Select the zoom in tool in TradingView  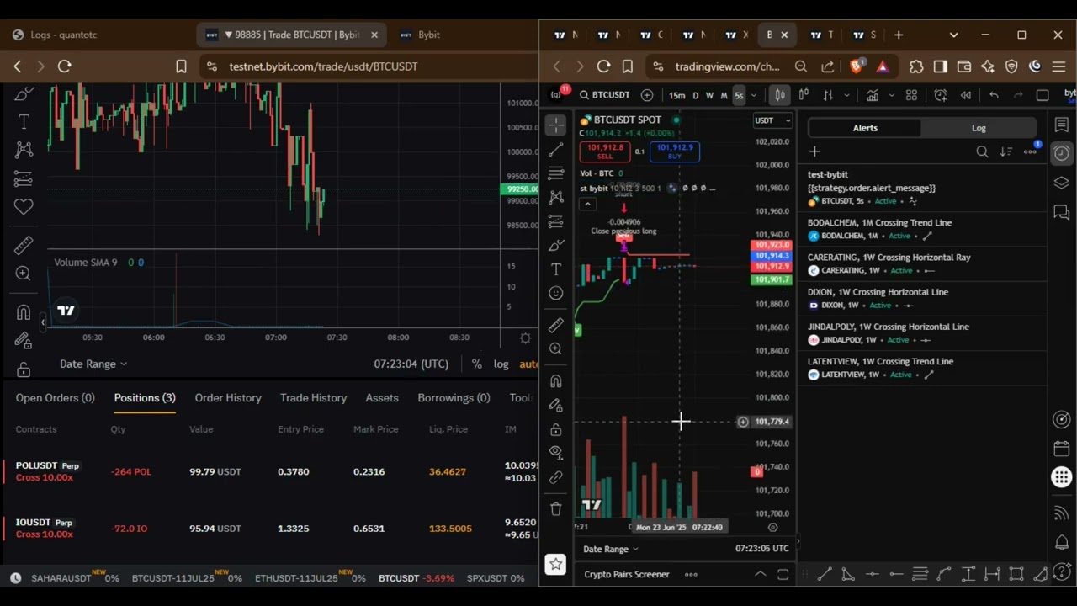(555, 348)
